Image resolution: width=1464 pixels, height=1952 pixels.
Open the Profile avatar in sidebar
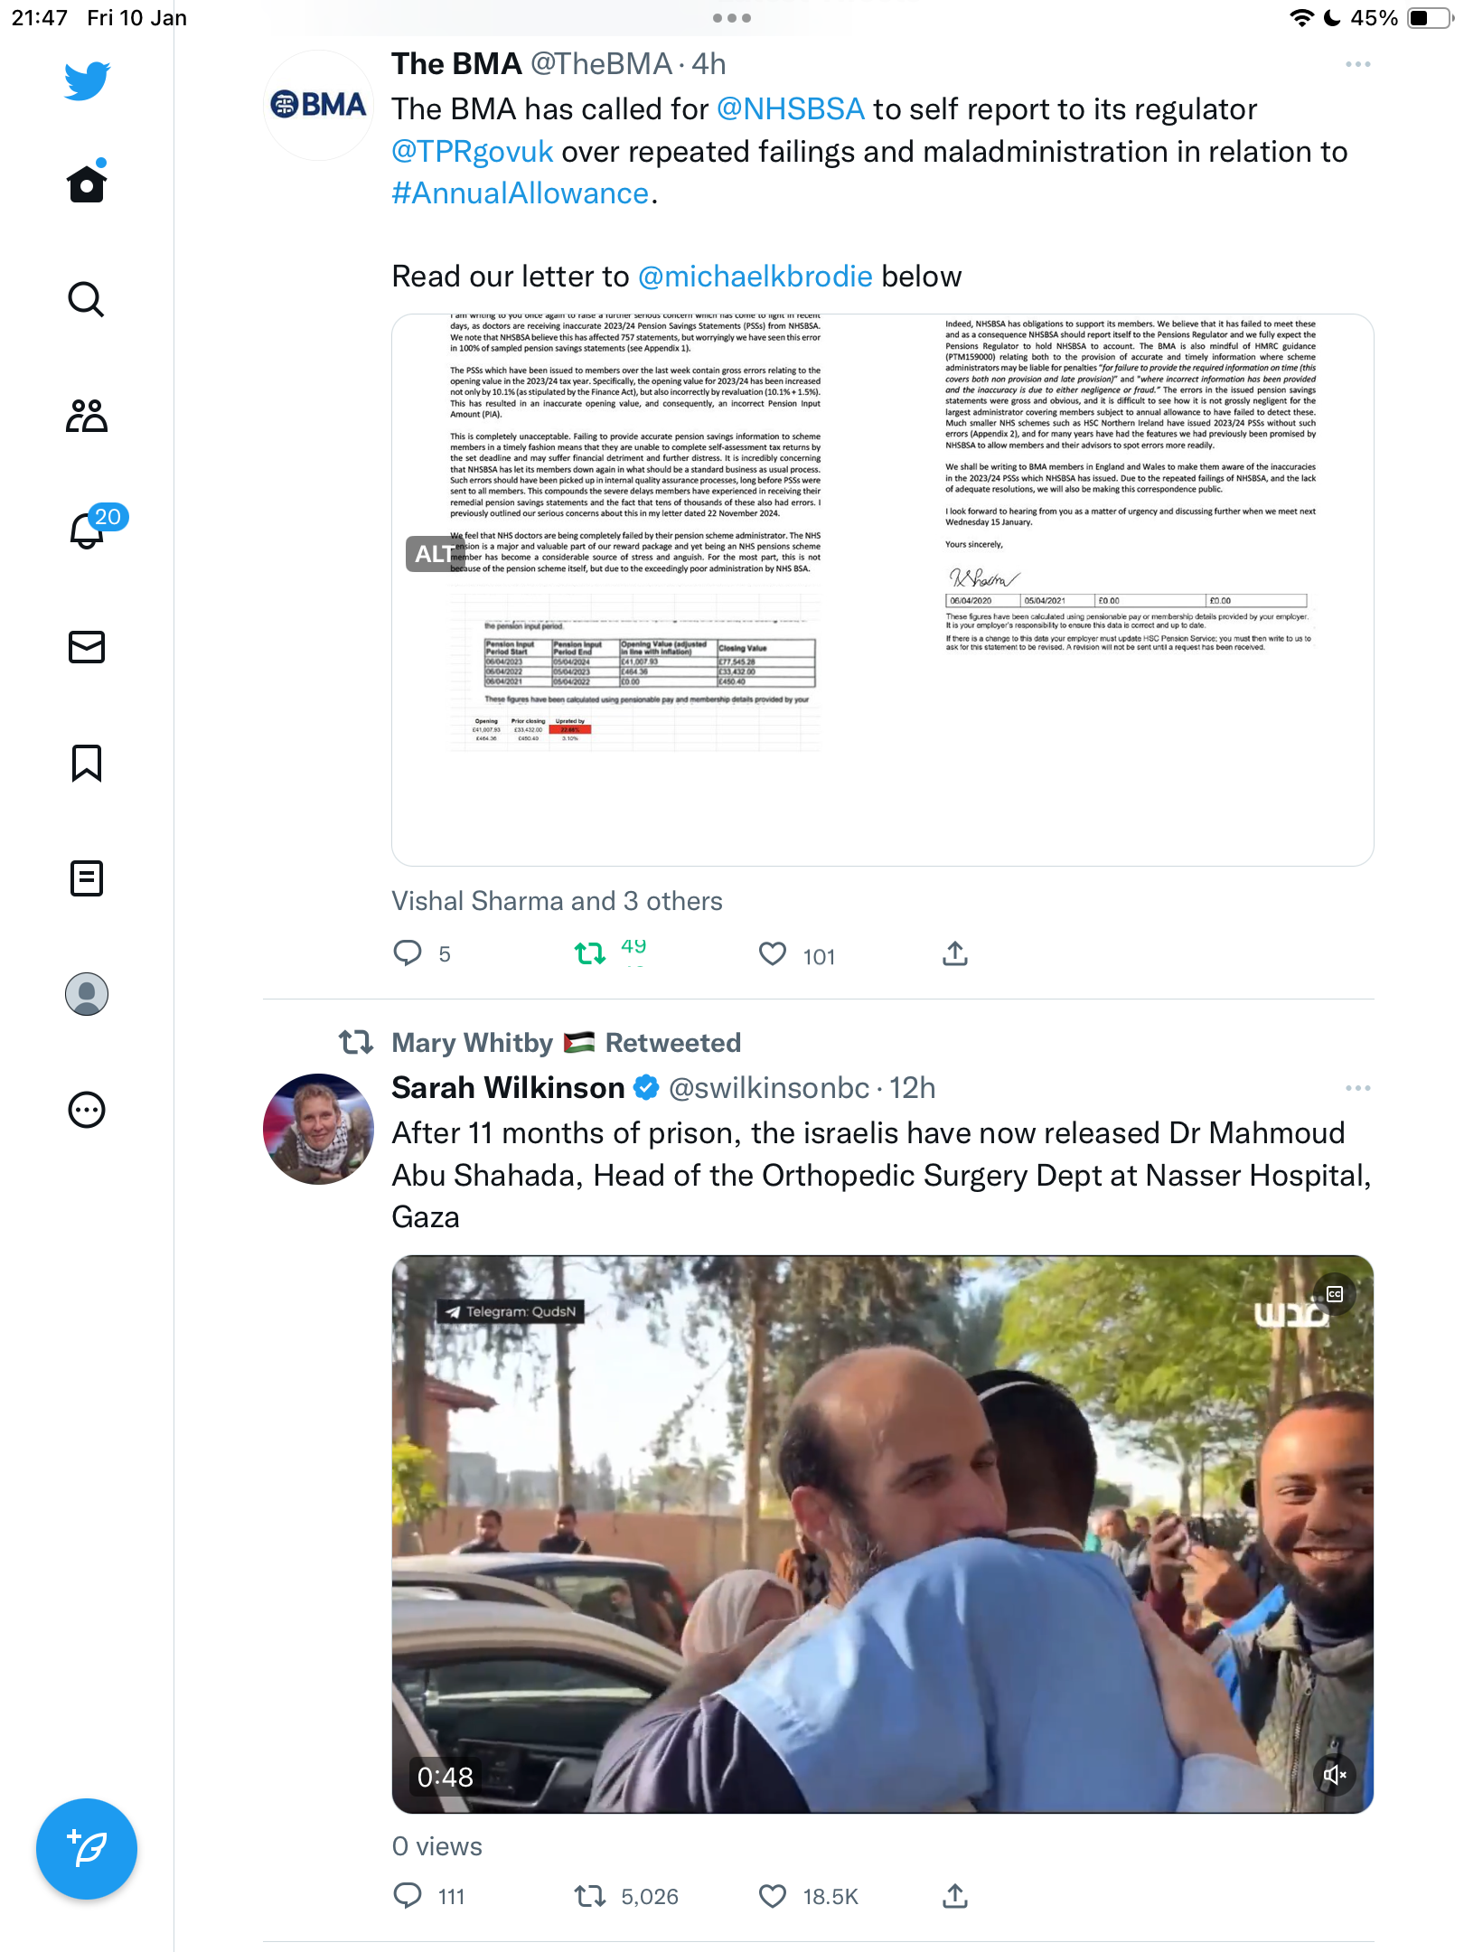(x=87, y=994)
